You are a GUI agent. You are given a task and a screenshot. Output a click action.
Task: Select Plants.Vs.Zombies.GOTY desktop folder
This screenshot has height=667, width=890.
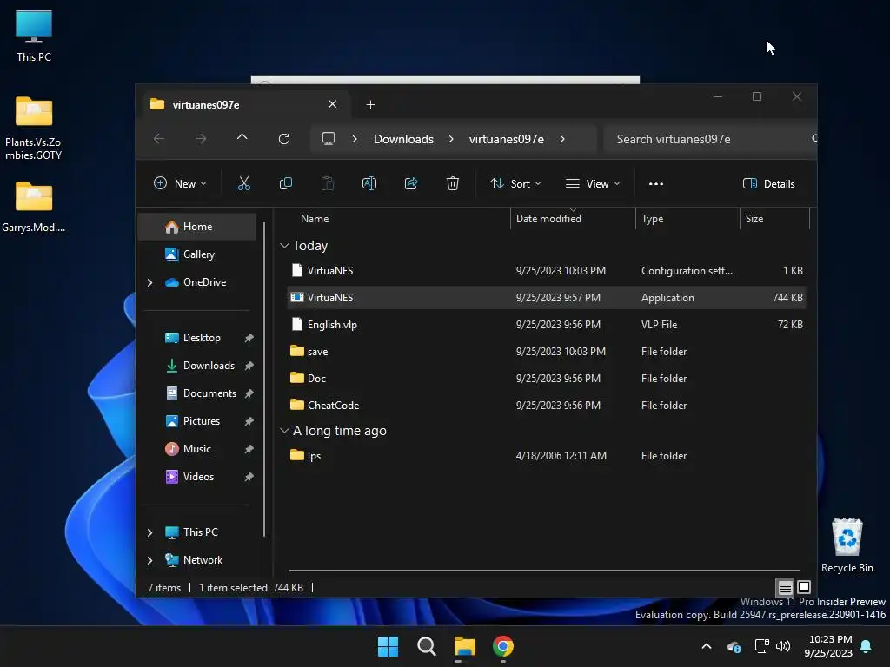[34, 129]
